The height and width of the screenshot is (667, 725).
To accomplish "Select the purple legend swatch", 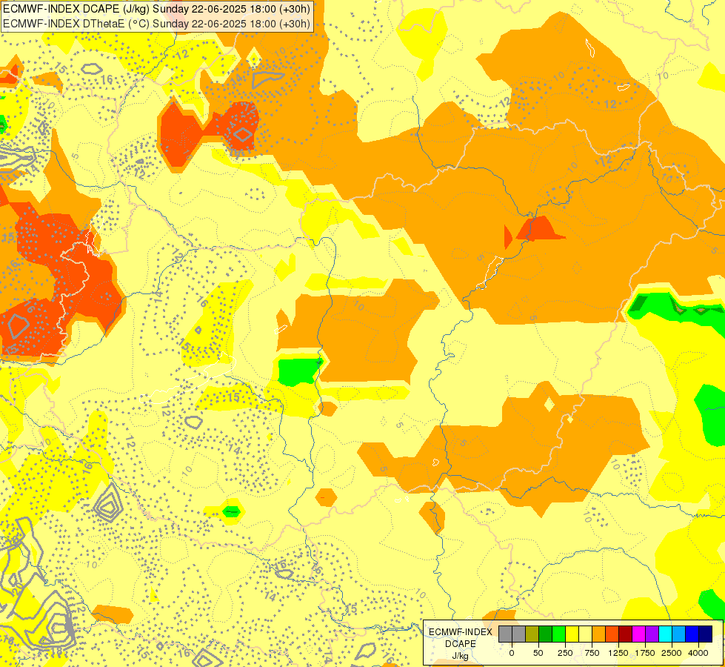I will pos(652,634).
